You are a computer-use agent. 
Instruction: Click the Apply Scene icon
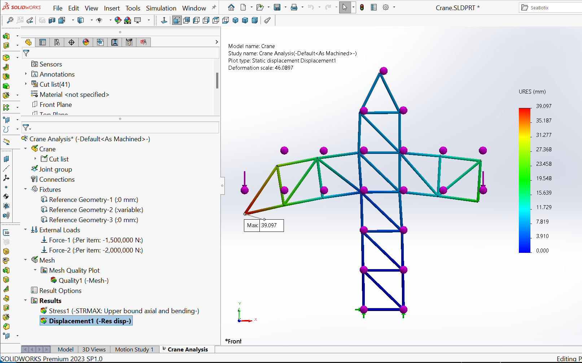click(x=127, y=20)
